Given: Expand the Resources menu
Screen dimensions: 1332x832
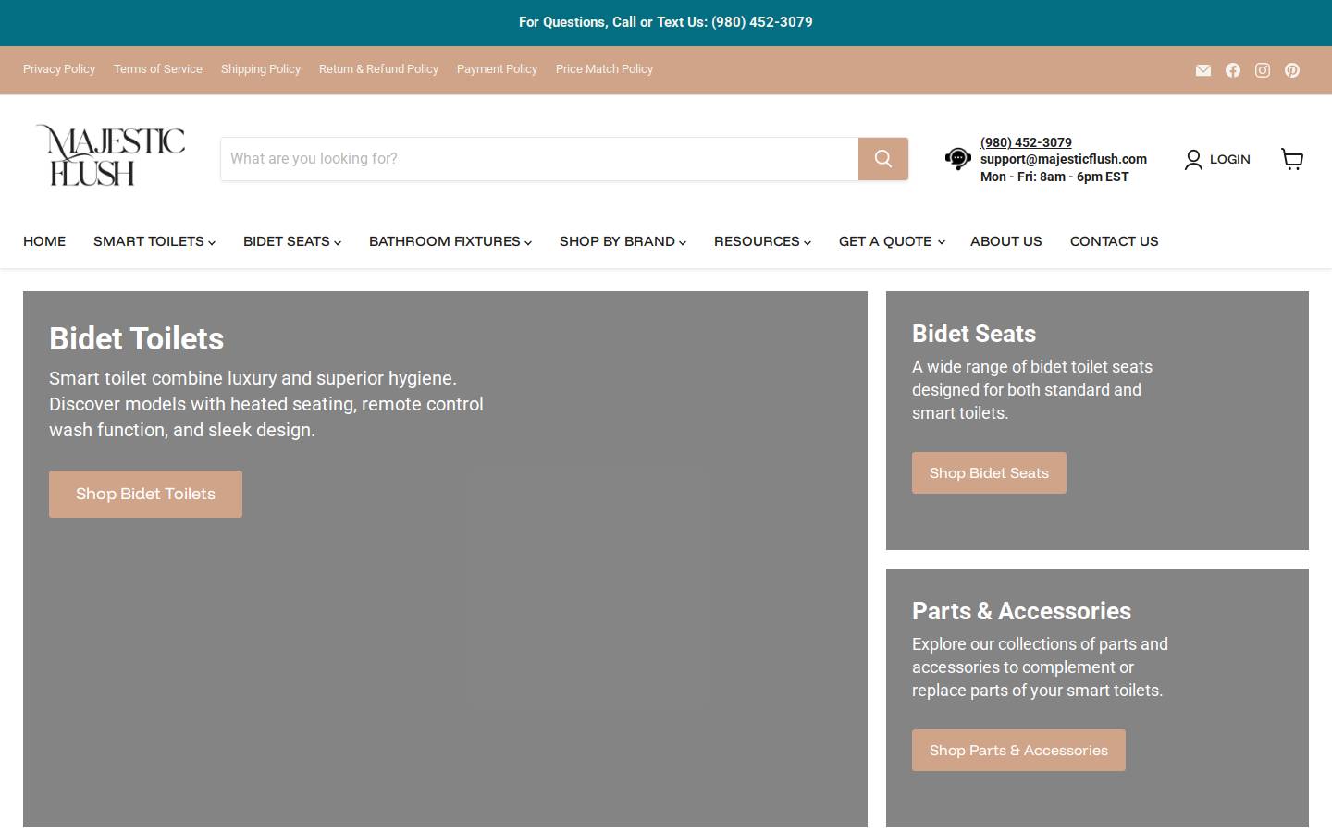Looking at the screenshot, I should [762, 241].
